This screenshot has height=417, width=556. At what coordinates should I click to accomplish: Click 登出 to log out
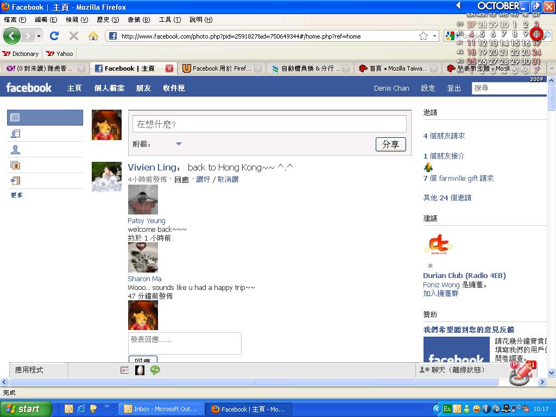pyautogui.click(x=454, y=89)
